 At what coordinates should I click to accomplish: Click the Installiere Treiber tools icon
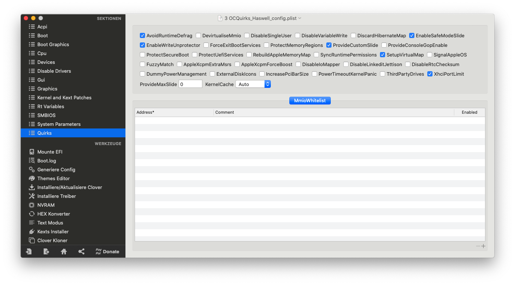coord(32,196)
